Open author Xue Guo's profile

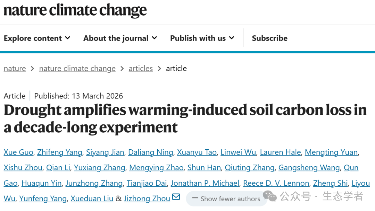click(18, 152)
